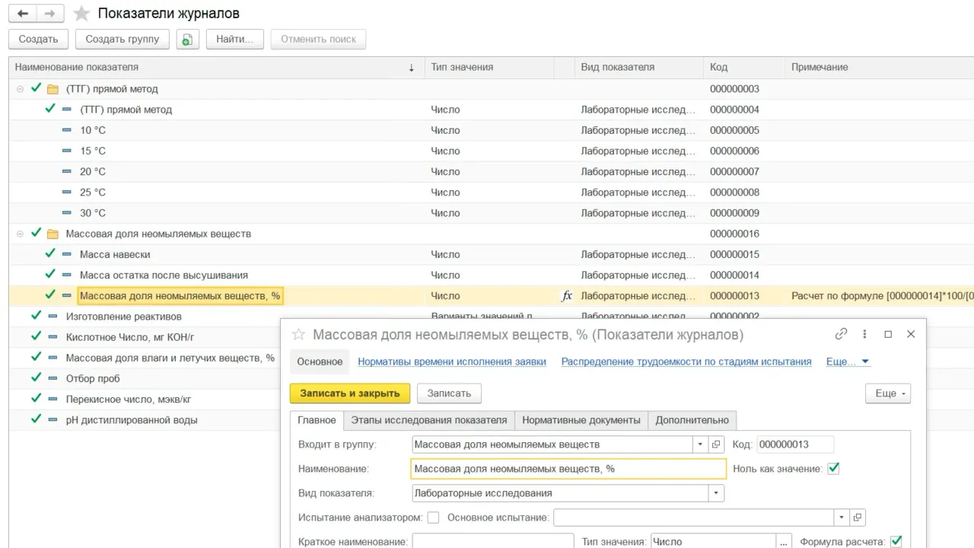Select Массовая доля влаги и летучих веществ row
This screenshot has height=548, width=974.
coord(145,358)
